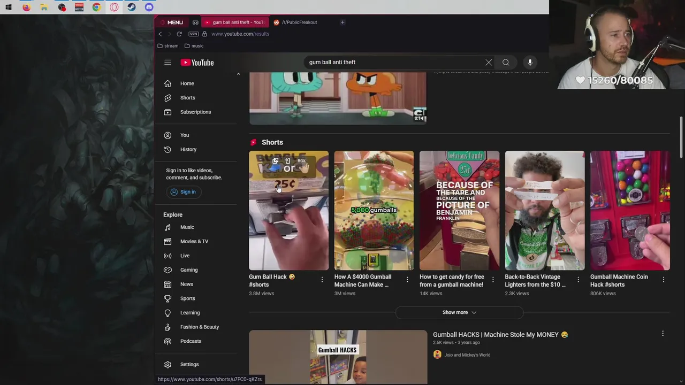
Task: Open How A $4000 Gumball Machine title
Action: click(363, 281)
